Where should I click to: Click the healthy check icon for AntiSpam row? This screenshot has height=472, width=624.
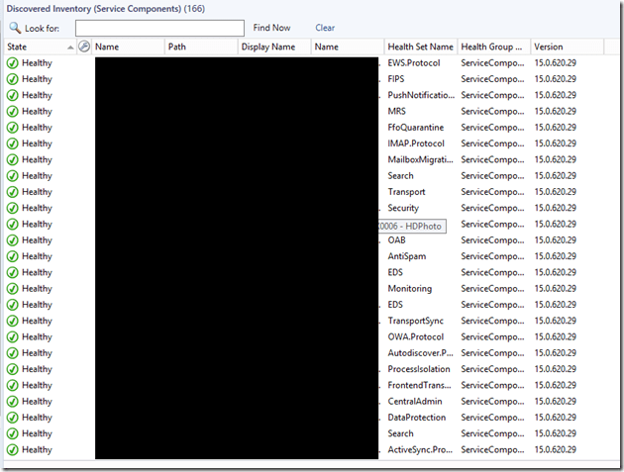[x=13, y=256]
